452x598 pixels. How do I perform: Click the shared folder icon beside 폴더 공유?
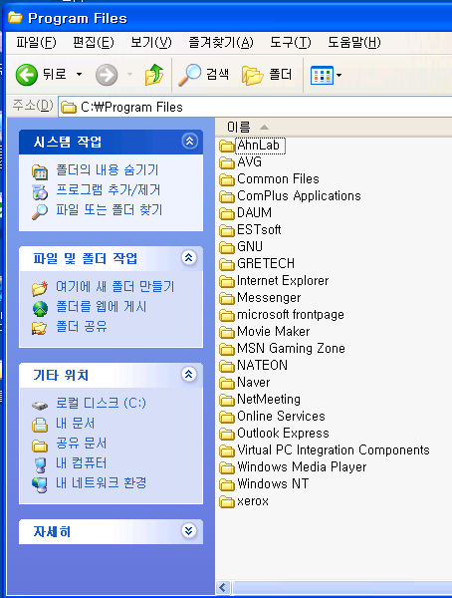coord(40,328)
